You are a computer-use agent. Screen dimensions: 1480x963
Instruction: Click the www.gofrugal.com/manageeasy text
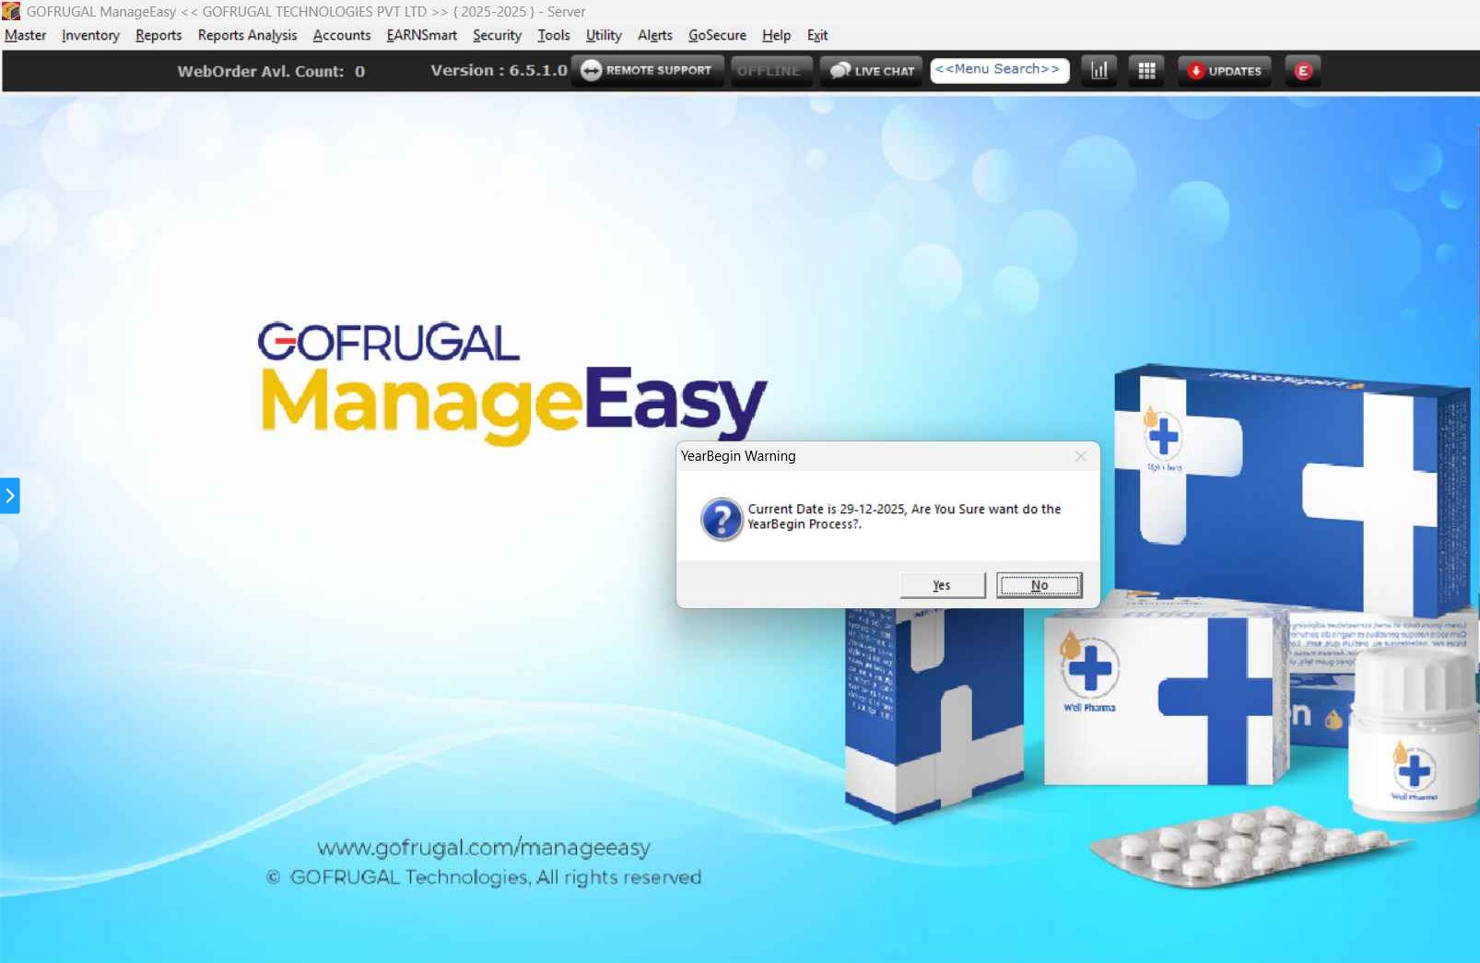484,847
